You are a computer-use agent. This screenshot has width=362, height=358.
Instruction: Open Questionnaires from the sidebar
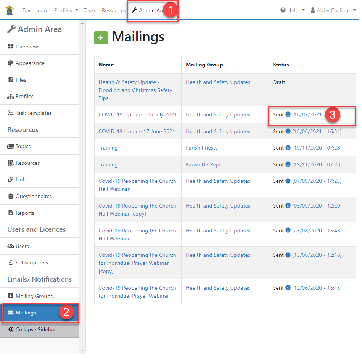click(x=34, y=197)
